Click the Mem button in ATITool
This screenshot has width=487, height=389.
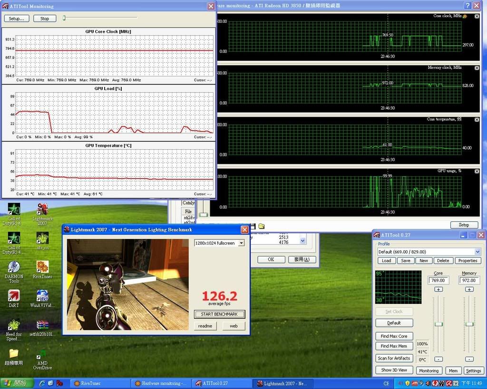point(453,370)
